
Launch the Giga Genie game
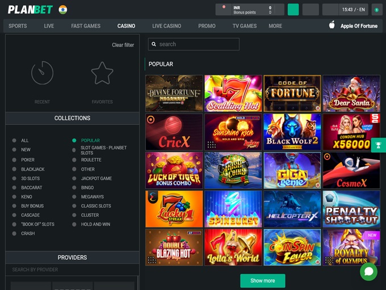tap(292, 170)
